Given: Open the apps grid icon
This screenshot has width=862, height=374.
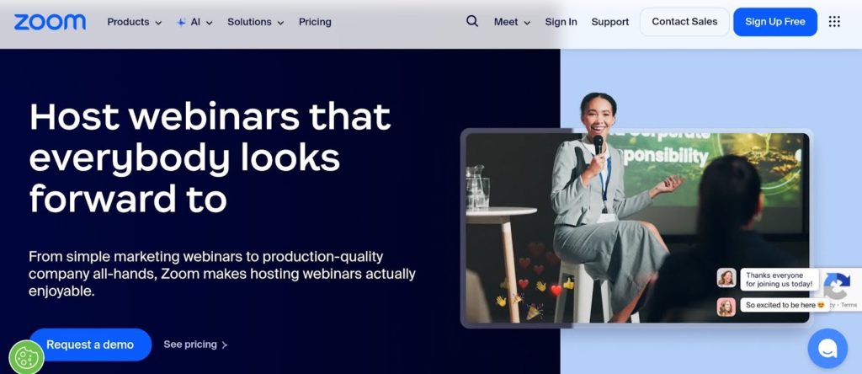Looking at the screenshot, I should (x=834, y=22).
